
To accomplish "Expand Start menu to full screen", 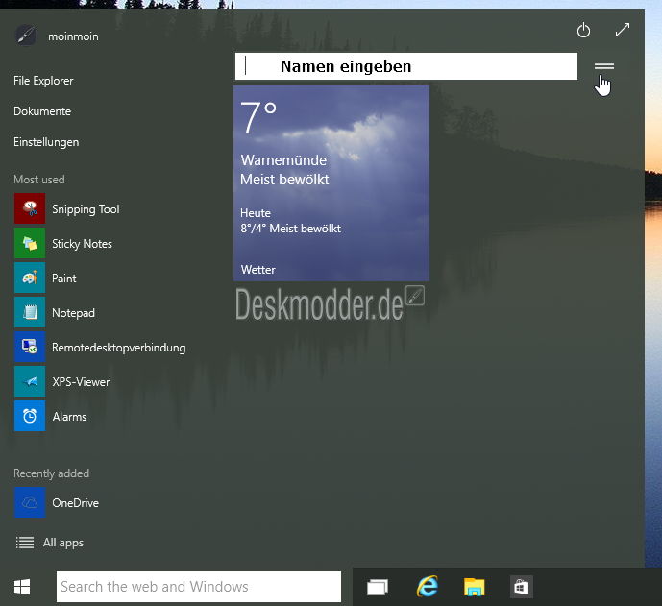I will (x=623, y=30).
